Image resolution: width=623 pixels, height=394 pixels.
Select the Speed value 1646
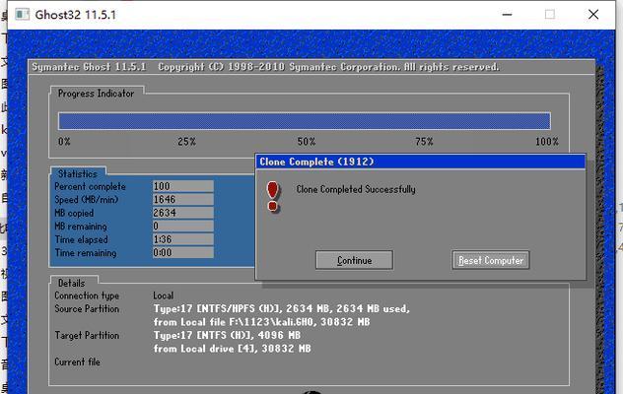[182, 199]
